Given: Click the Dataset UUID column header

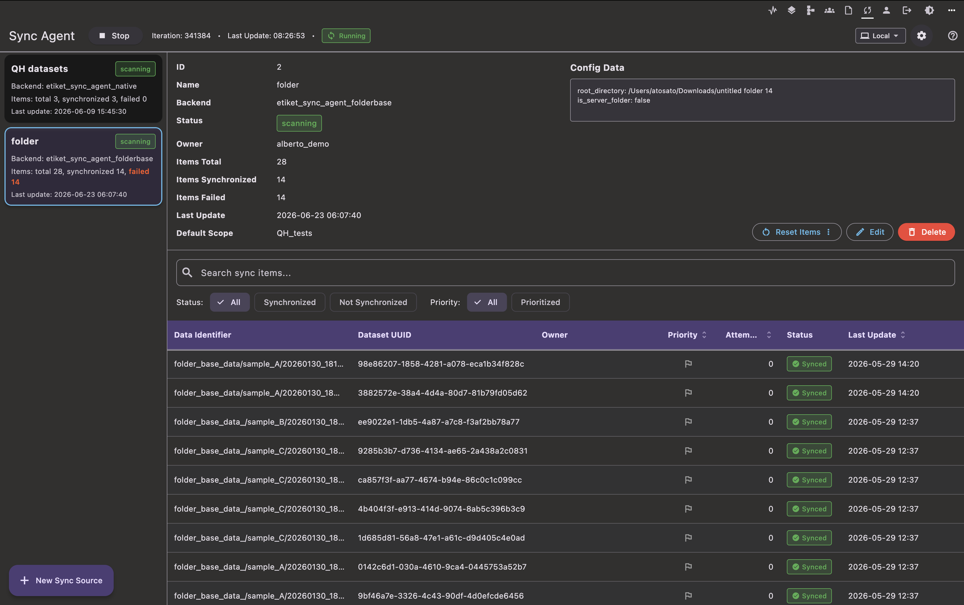Looking at the screenshot, I should (384, 335).
